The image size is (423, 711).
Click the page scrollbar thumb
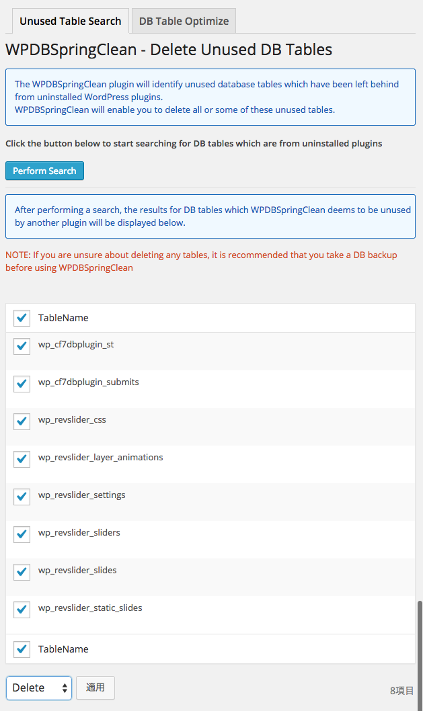pos(420,656)
